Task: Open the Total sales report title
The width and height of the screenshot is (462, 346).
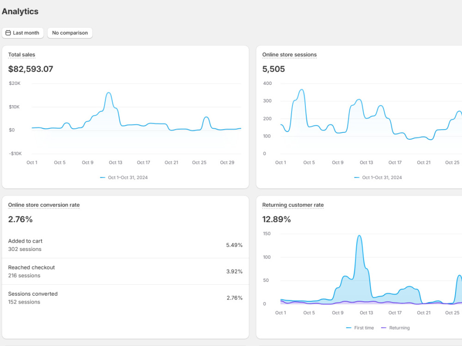Action: [x=22, y=55]
